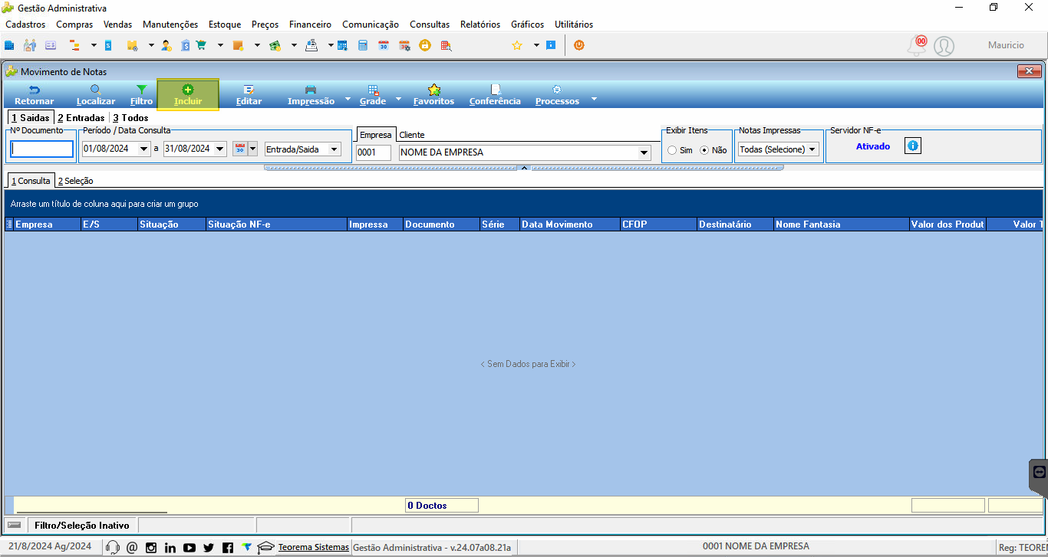Viewport: 1048px width, 557px height.
Task: Click the email @ icon in status bar
Action: click(x=132, y=547)
